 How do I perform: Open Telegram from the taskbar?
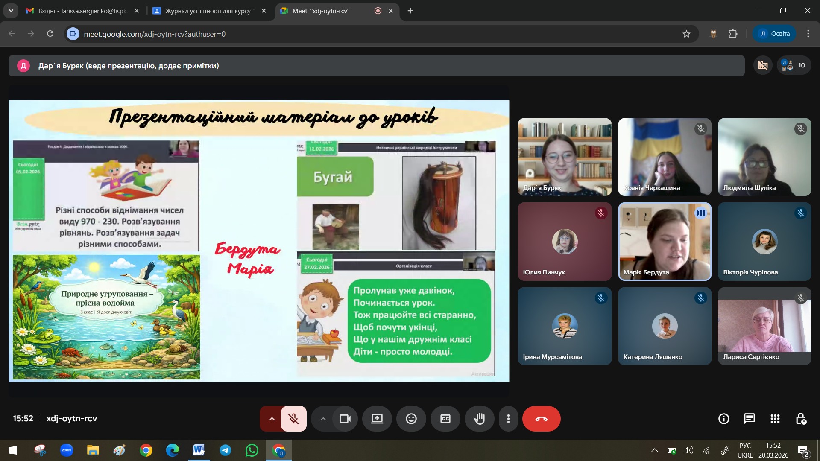click(225, 450)
